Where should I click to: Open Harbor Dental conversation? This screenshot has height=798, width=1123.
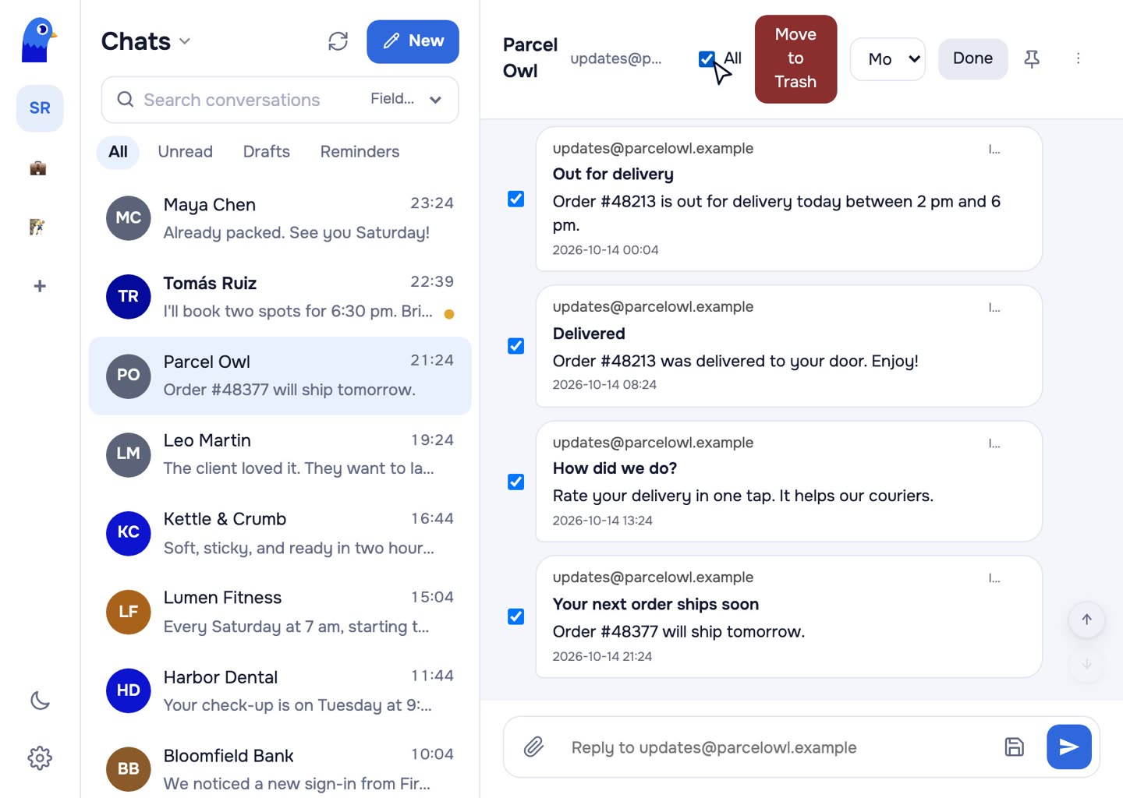click(280, 690)
